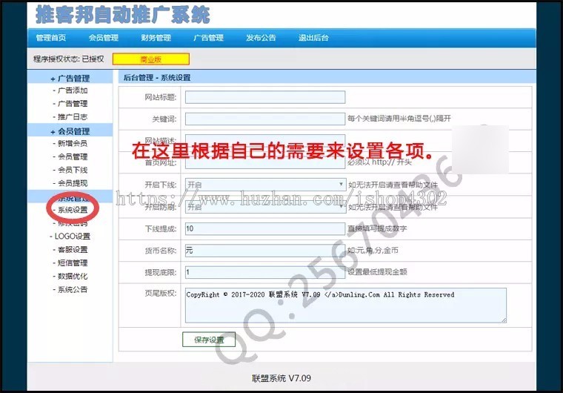Image resolution: width=563 pixels, height=393 pixels.
Task: Focus the 关键词 input field
Action: (265, 119)
